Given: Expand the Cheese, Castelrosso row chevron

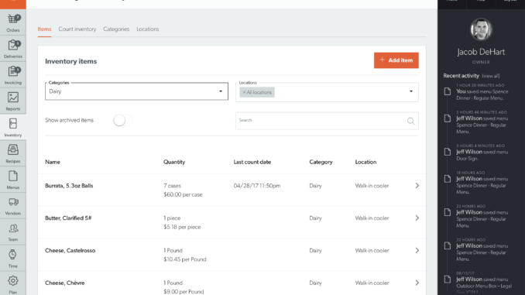Looking at the screenshot, I should (x=417, y=250).
